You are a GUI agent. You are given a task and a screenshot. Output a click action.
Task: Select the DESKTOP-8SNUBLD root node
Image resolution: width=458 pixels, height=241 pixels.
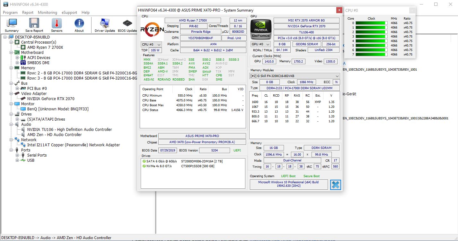(32, 37)
